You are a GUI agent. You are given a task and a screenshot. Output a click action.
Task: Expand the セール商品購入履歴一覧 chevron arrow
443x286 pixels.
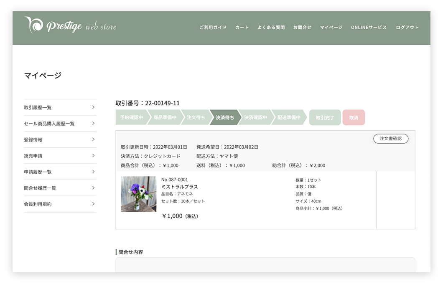click(x=93, y=124)
